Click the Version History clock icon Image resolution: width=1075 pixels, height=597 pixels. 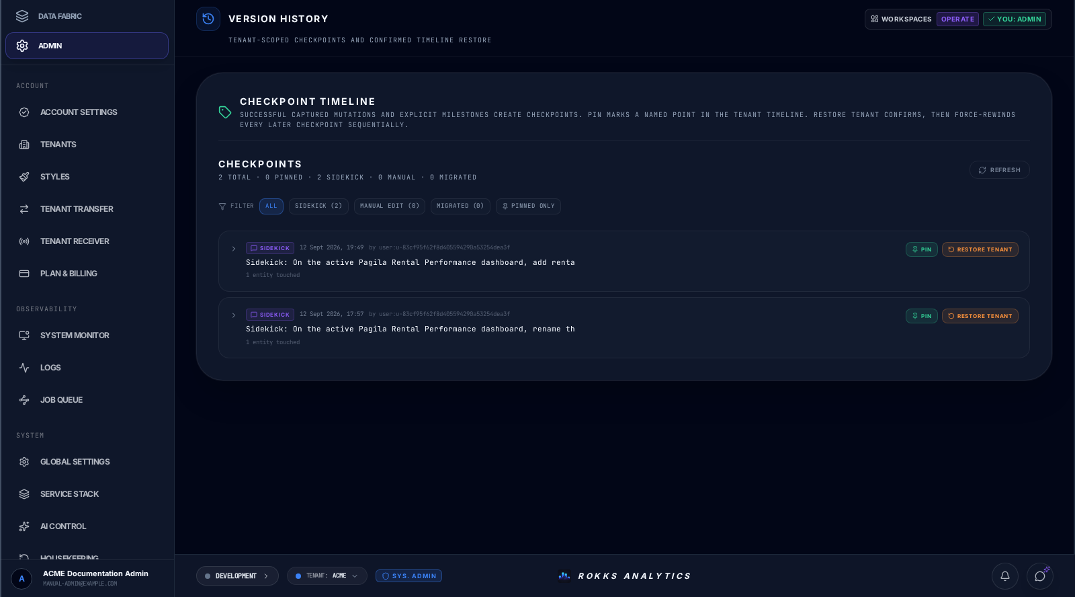tap(208, 19)
